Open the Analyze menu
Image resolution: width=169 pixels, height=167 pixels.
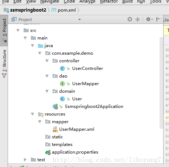click(x=87, y=1)
